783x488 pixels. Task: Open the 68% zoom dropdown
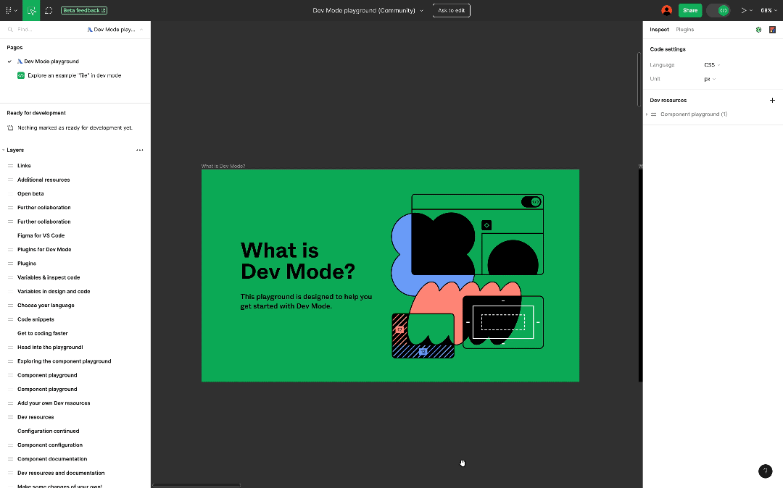click(x=769, y=10)
